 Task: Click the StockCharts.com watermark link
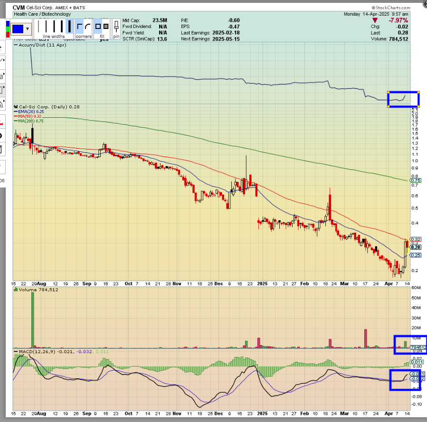click(391, 8)
